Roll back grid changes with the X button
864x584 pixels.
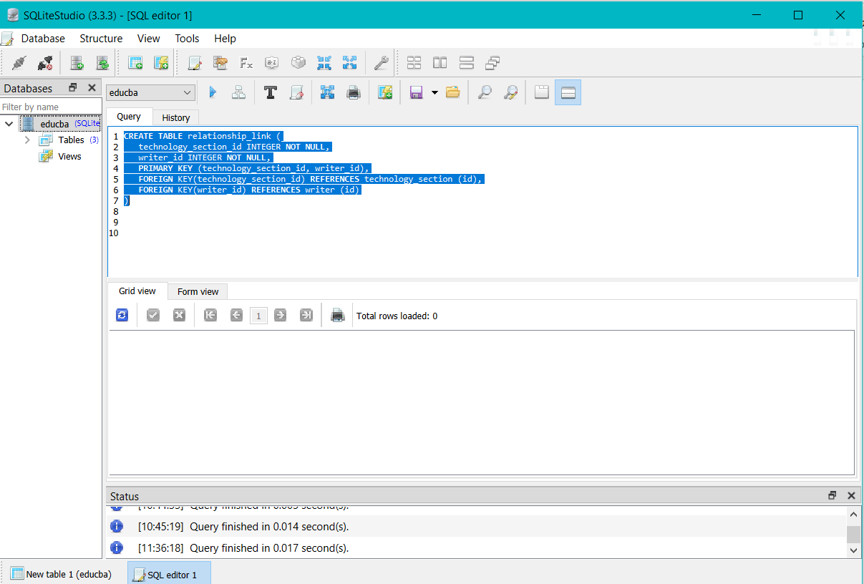pos(178,315)
